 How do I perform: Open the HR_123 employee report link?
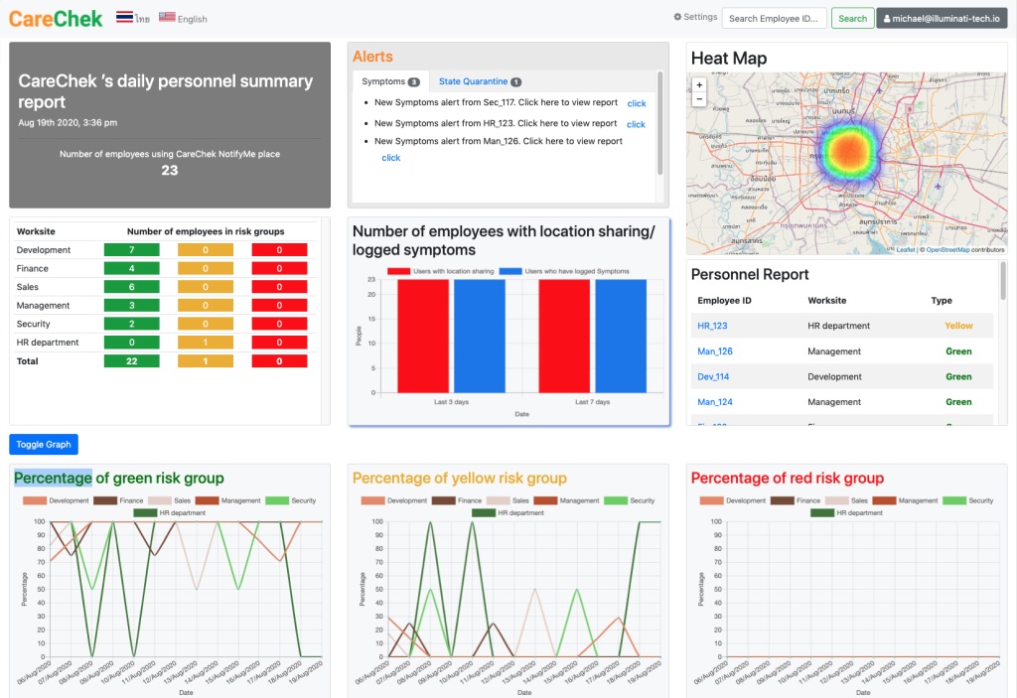[x=712, y=326]
